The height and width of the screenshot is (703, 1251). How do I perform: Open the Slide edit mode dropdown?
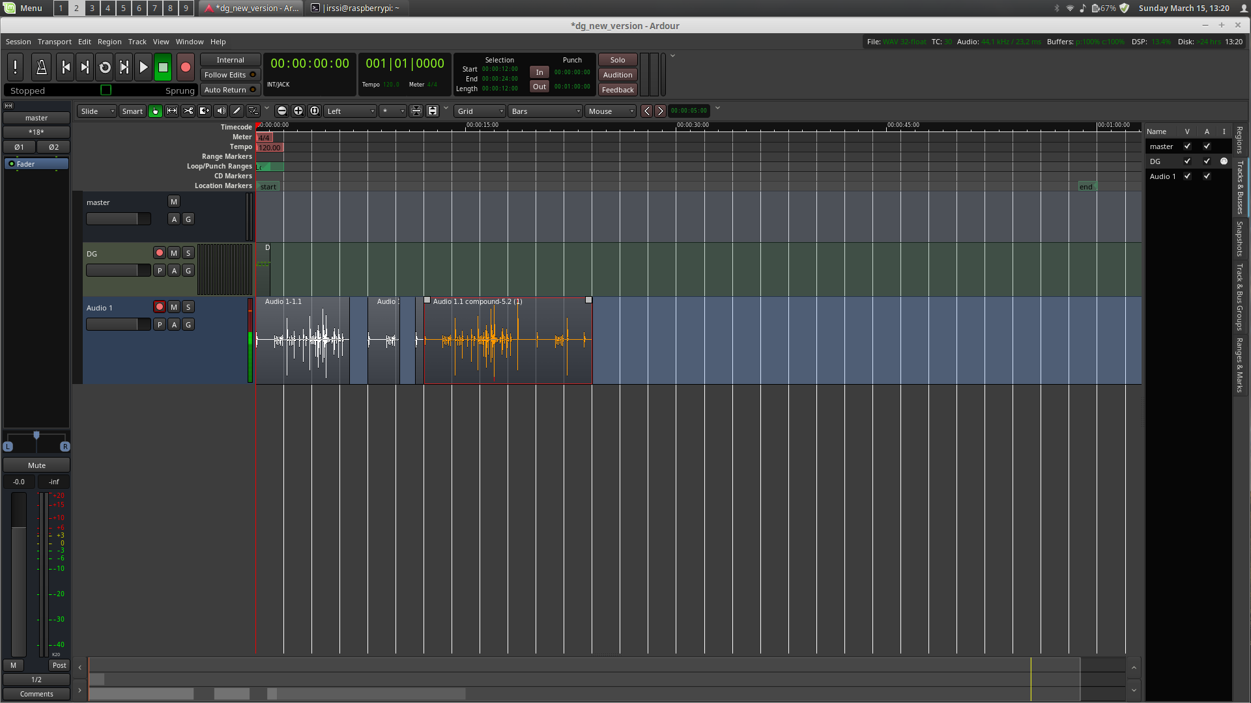coord(96,111)
